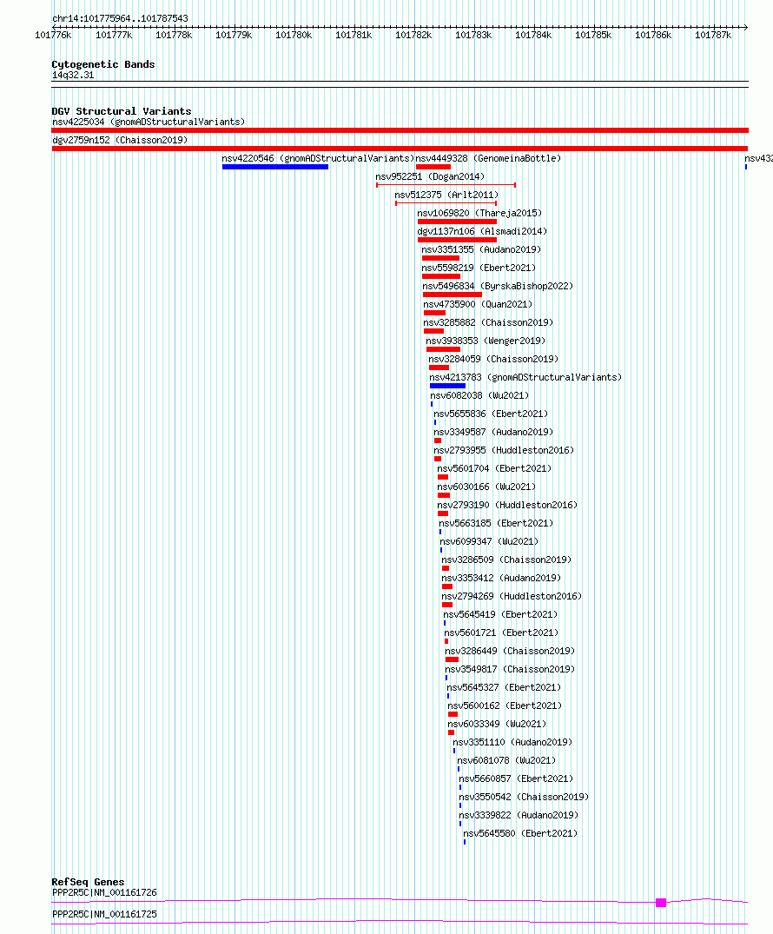Select nsv5645327 (Ebert2021) entry
Viewport: 773px width, 934px height.
504,687
